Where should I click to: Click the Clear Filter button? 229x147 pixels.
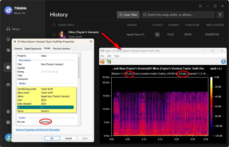pyautogui.click(x=128, y=15)
